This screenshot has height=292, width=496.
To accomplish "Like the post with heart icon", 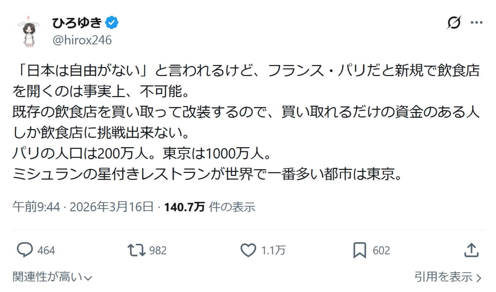I will tap(248, 250).
